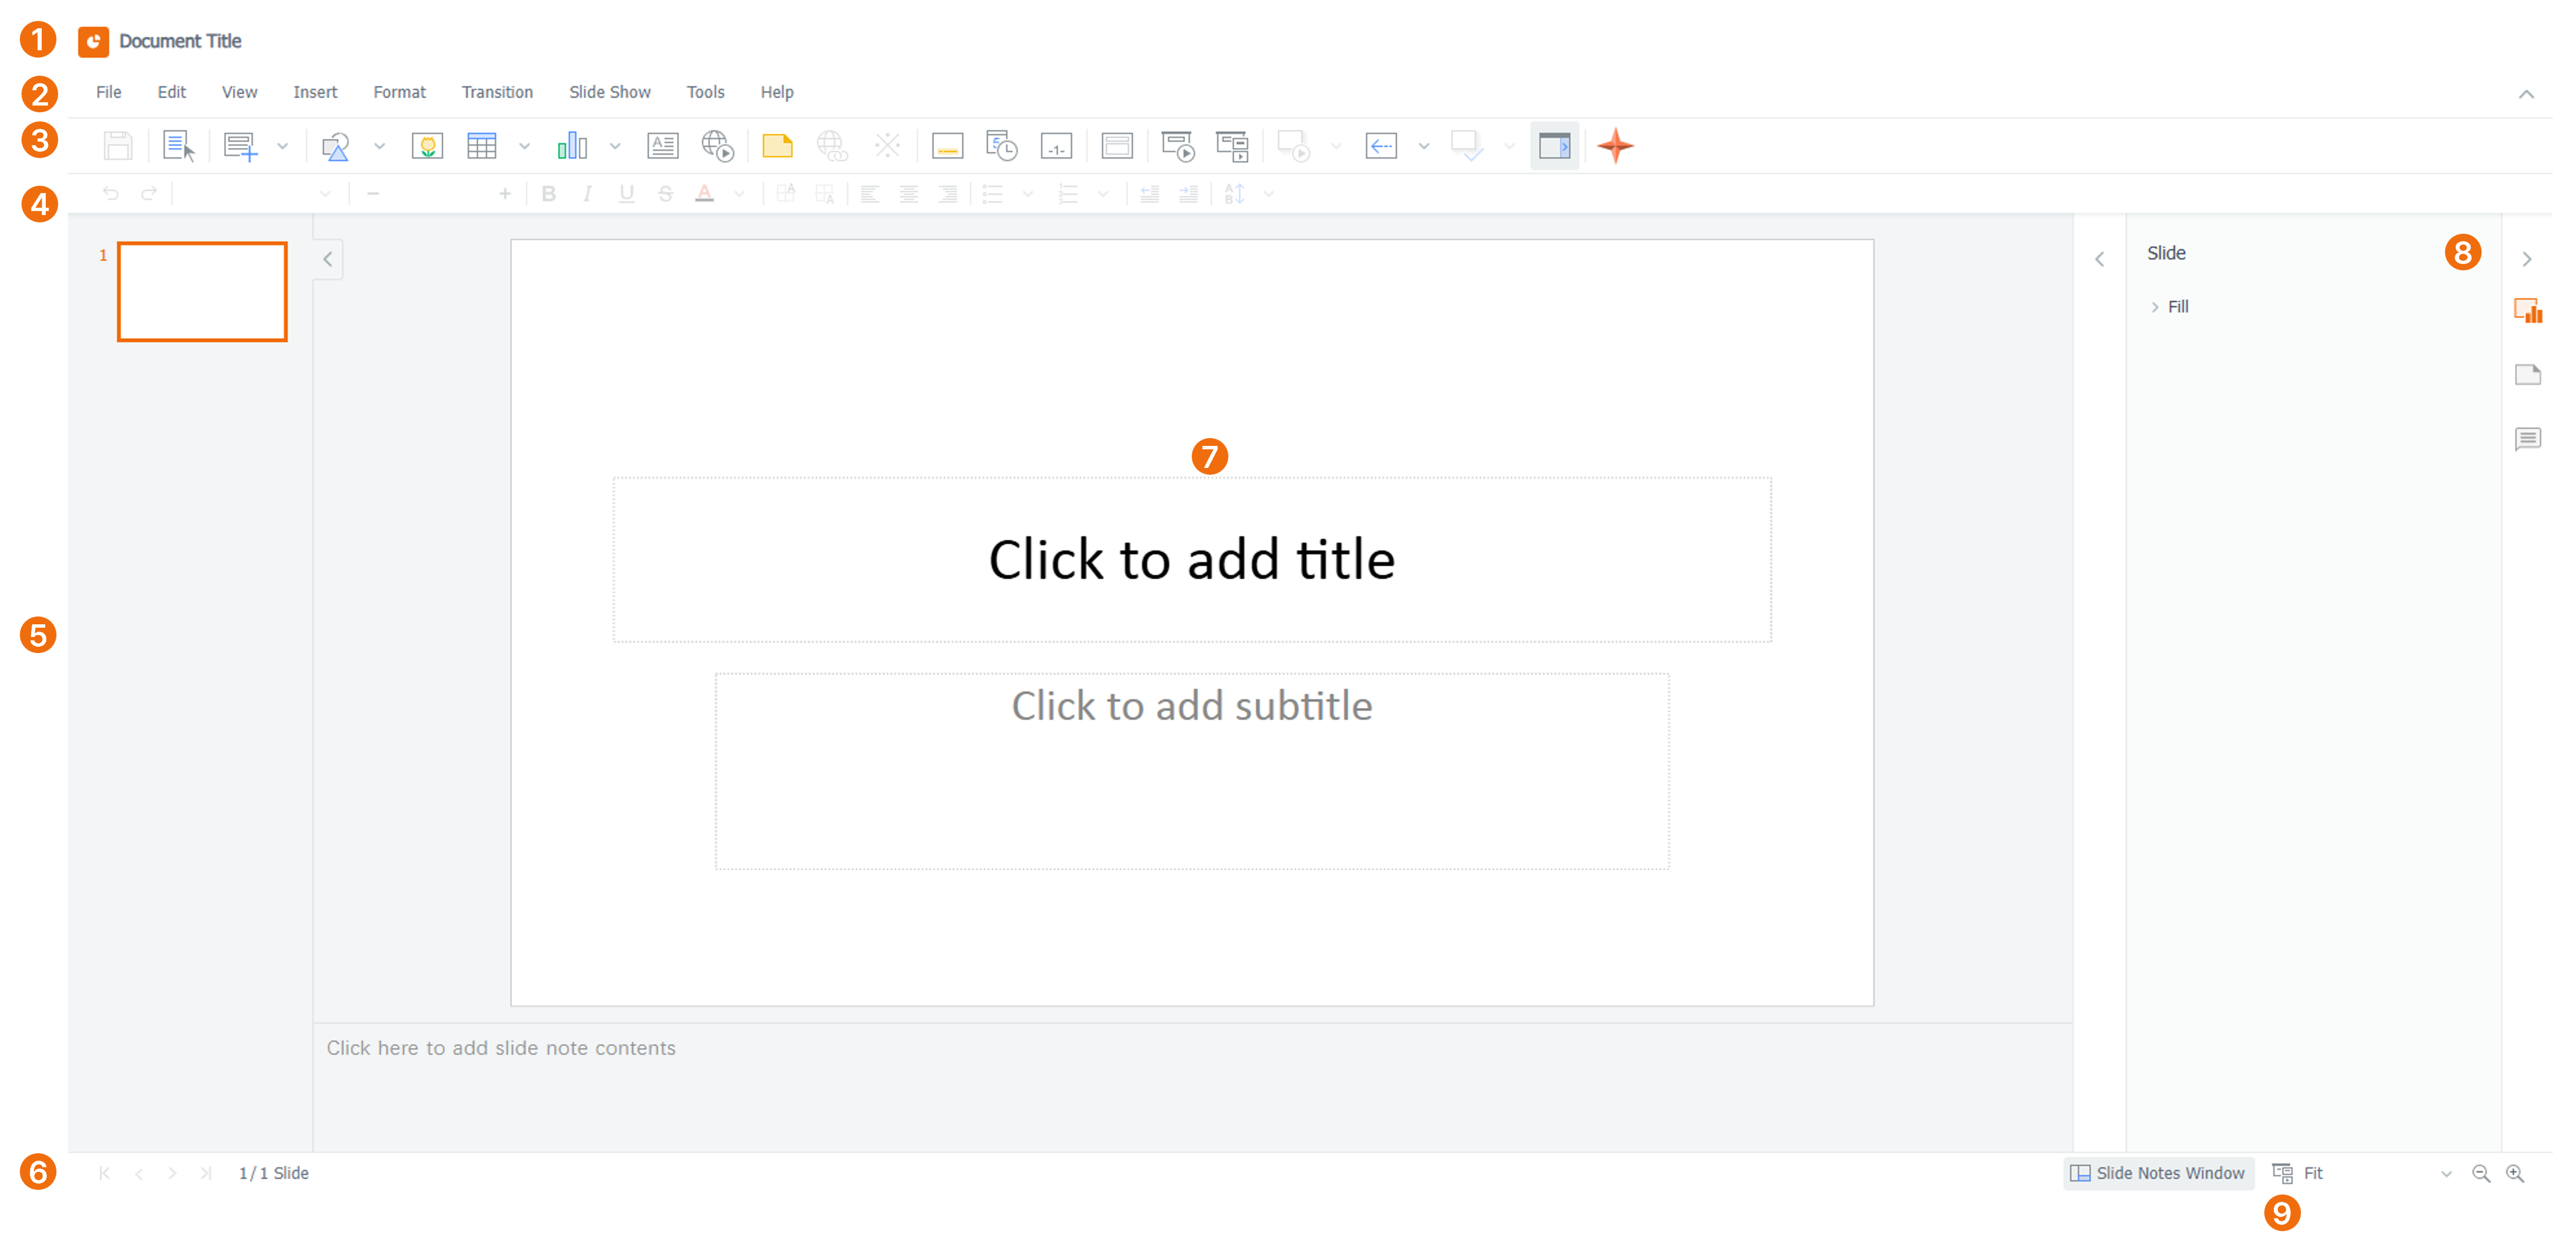This screenshot has height=1252, width=2576.
Task: Toggle Bold formatting
Action: coord(548,194)
